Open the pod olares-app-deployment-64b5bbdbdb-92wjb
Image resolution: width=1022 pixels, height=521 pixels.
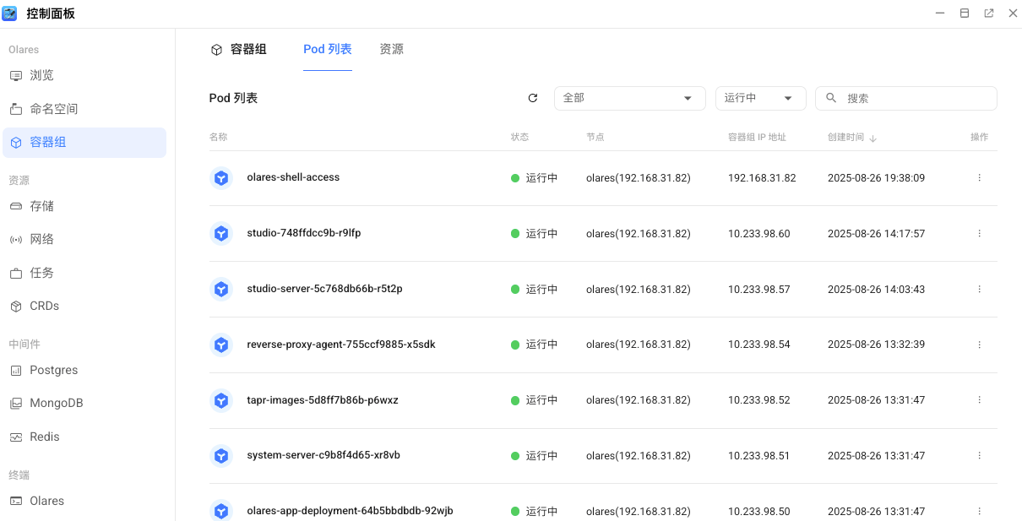(x=350, y=511)
